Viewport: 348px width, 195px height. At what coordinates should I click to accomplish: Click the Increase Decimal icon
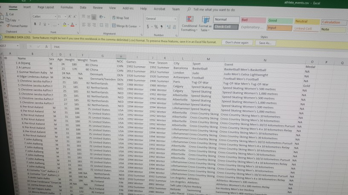[169, 27]
